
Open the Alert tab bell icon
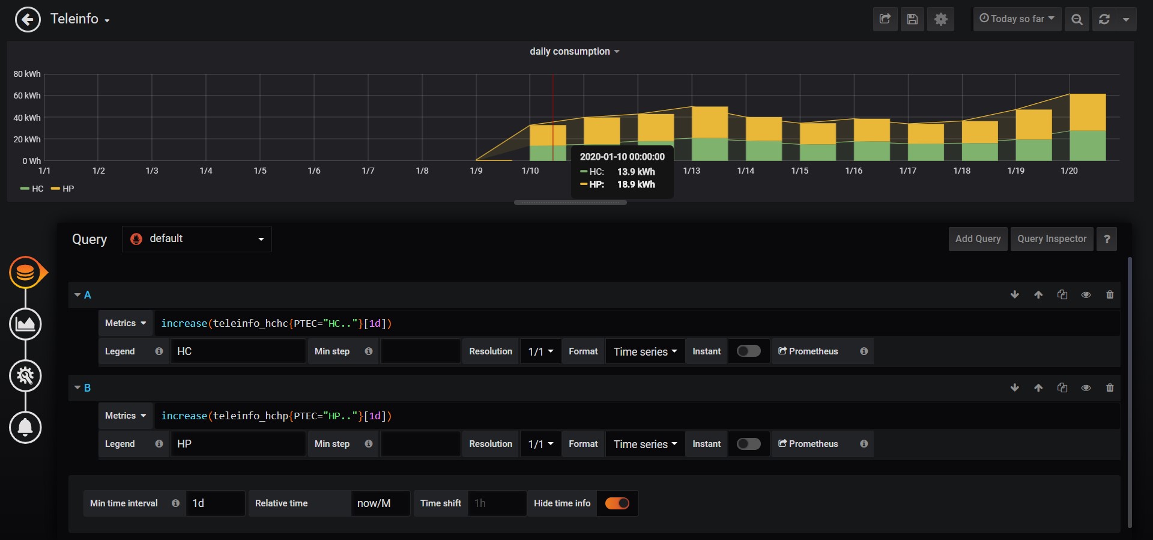[25, 428]
